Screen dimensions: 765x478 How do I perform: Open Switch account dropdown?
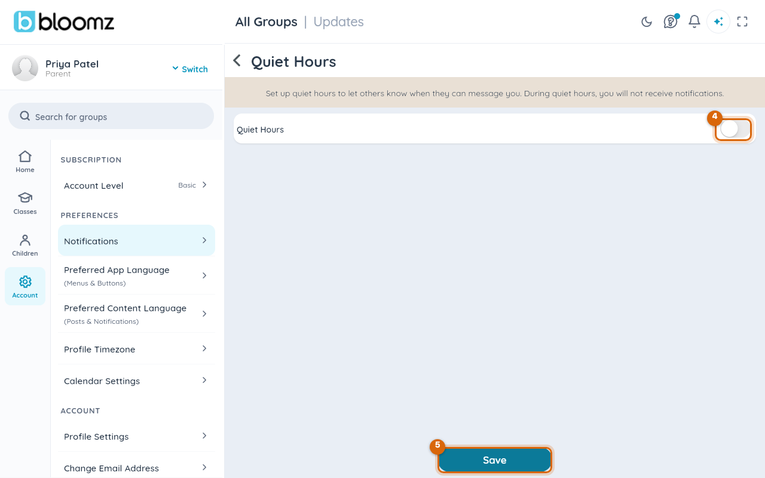(x=190, y=69)
